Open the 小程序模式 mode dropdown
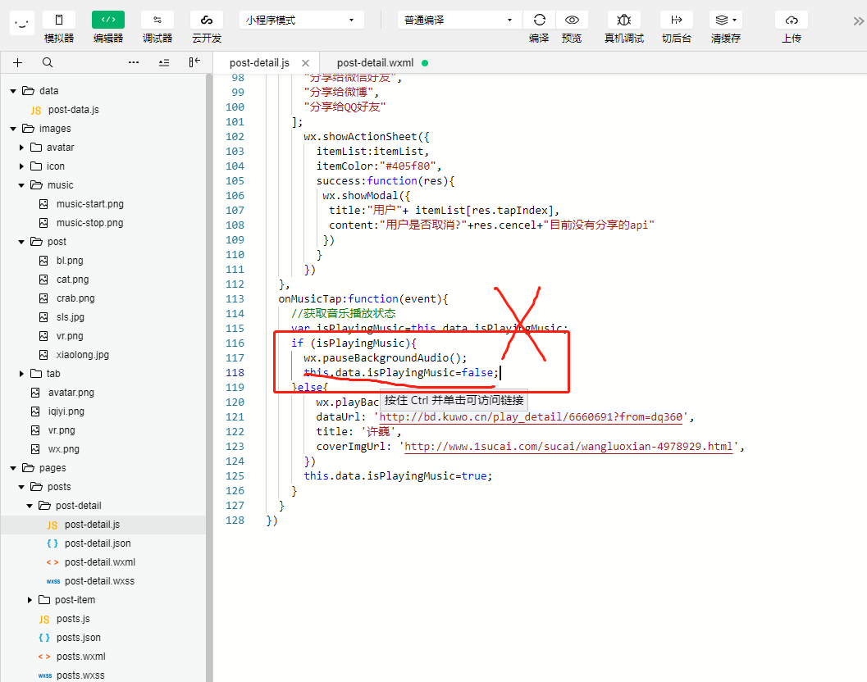 point(301,20)
